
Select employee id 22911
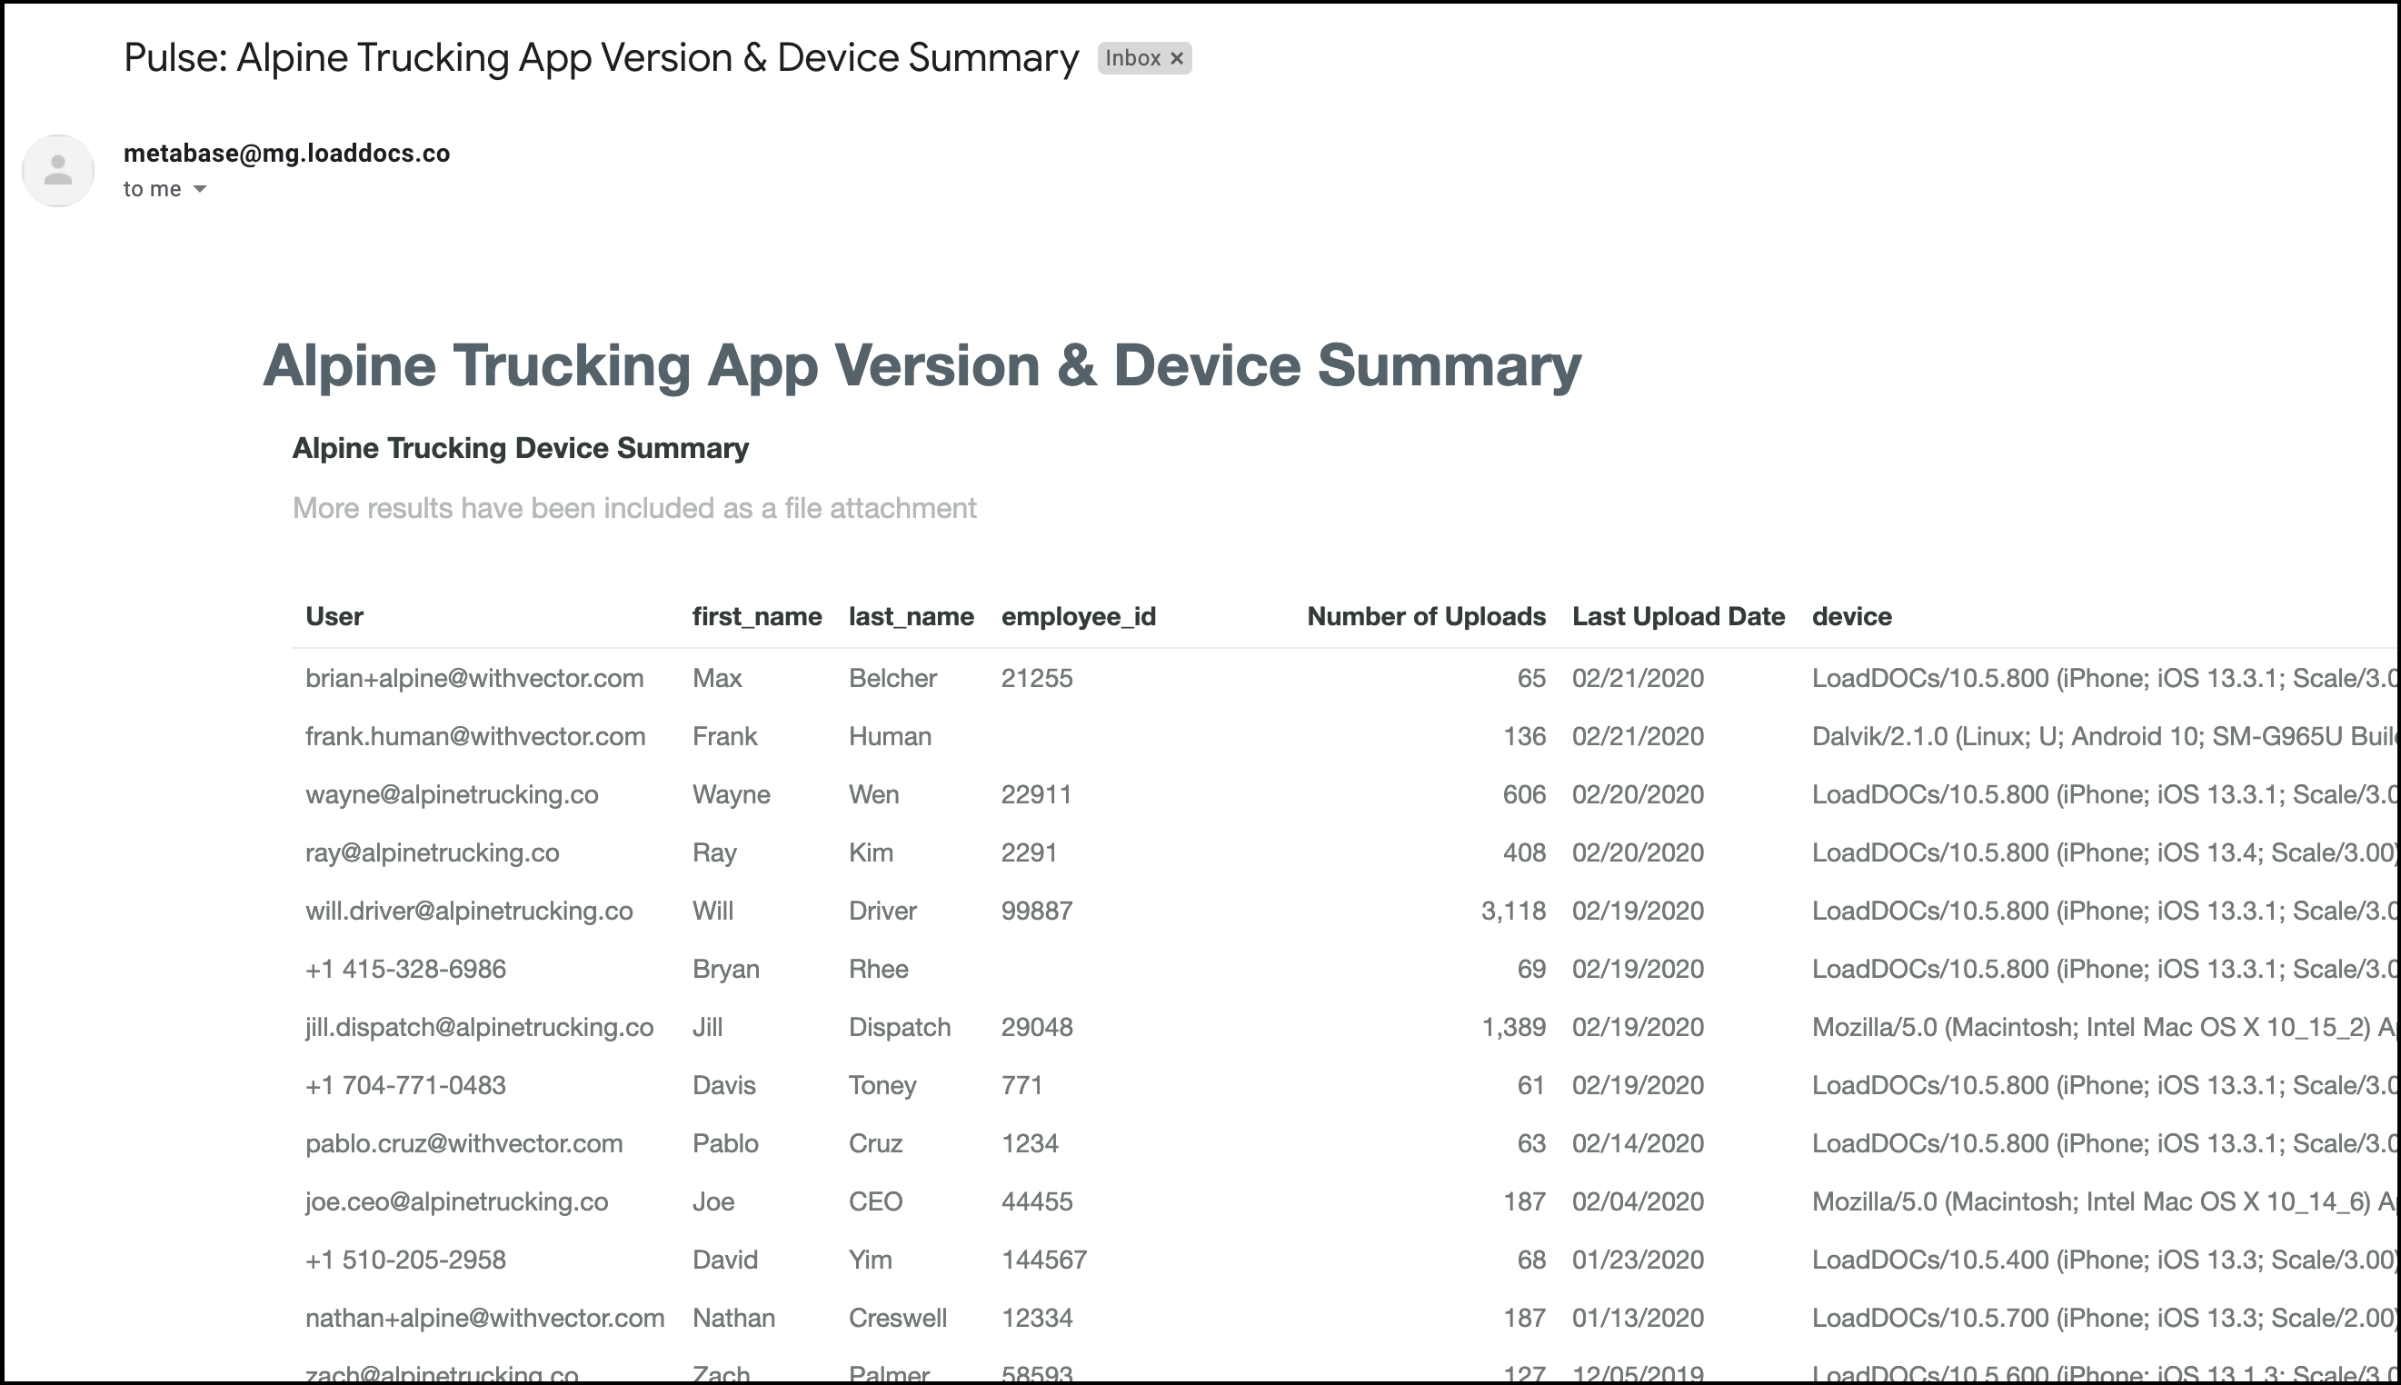pyautogui.click(x=1036, y=794)
